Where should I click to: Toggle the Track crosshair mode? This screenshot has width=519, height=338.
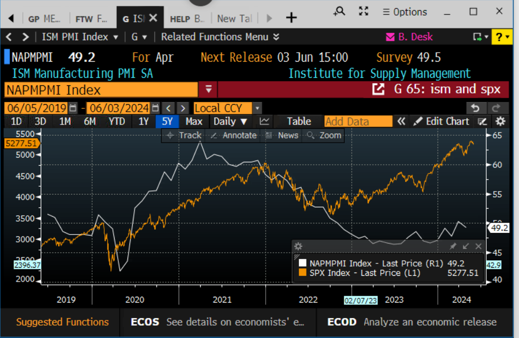coord(183,135)
